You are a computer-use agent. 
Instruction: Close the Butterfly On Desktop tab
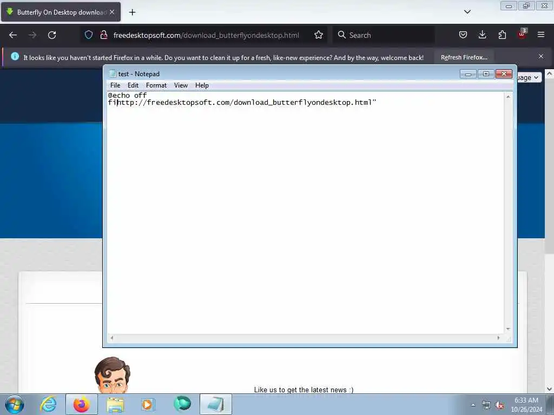click(112, 12)
